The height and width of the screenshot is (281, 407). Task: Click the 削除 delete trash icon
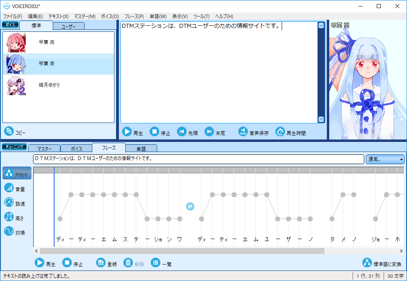(x=128, y=262)
